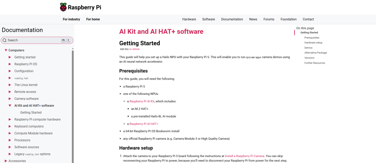Expand the config.txt arrow

coord(10,78)
